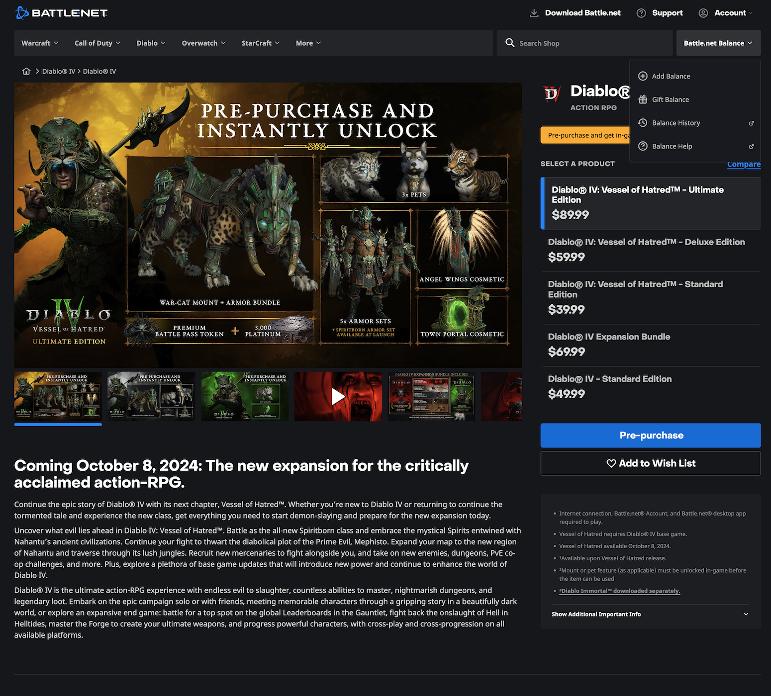Click Add to Wish List button
The height and width of the screenshot is (696, 771).
click(651, 463)
